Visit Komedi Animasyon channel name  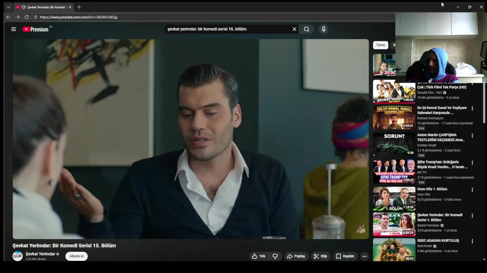430,118
